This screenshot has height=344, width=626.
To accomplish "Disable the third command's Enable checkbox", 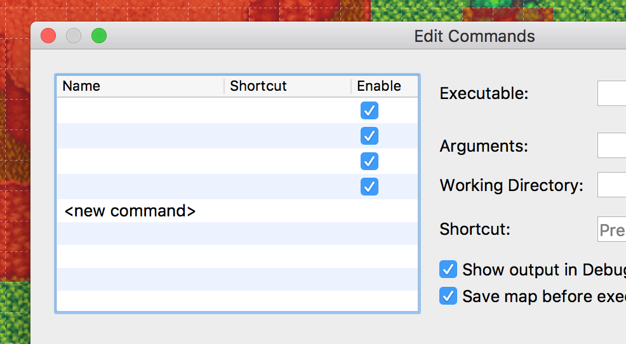I will [370, 161].
